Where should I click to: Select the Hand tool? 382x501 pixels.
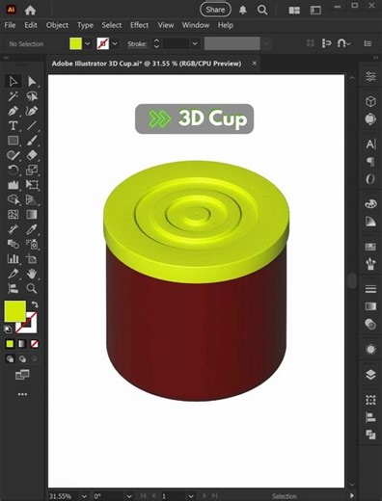(x=32, y=274)
